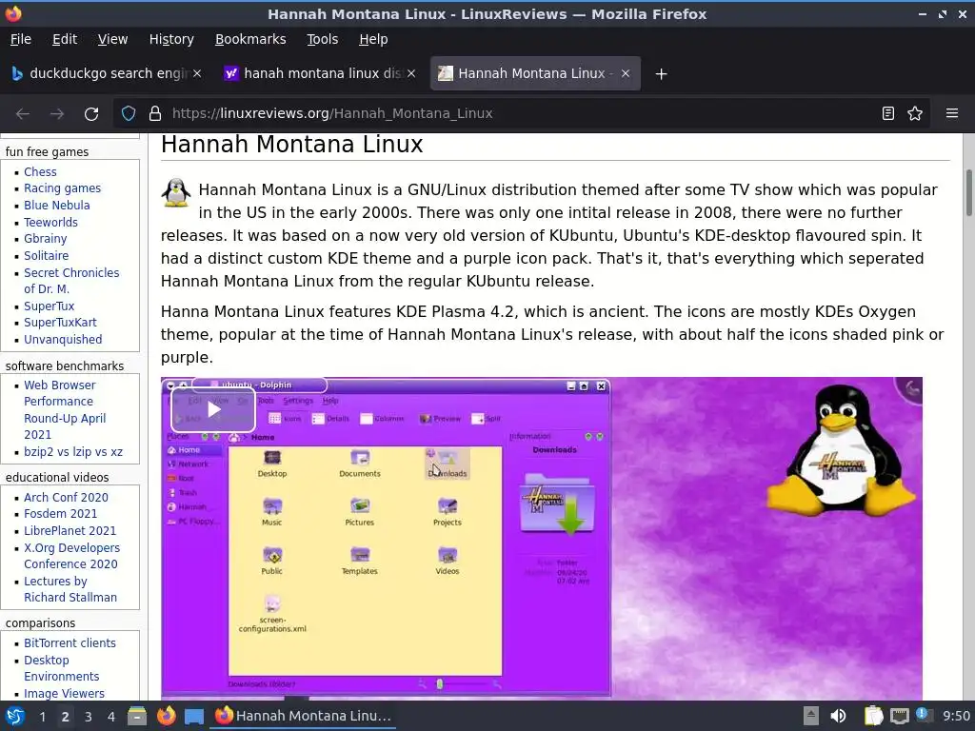Open the Gbrainy link

[x=46, y=239]
